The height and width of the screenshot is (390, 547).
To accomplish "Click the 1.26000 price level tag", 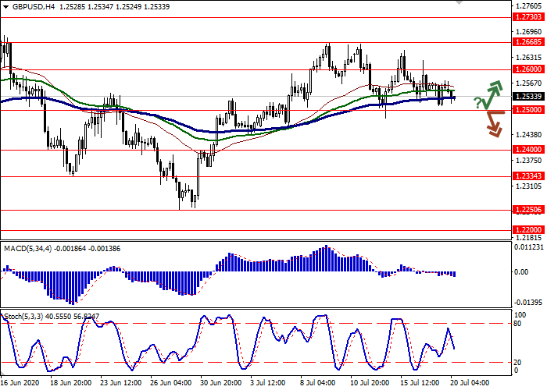I will tap(529, 69).
